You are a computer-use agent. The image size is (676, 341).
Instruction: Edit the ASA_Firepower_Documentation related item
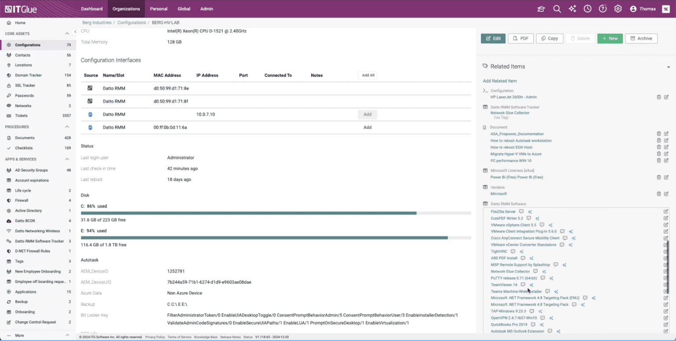click(666, 134)
